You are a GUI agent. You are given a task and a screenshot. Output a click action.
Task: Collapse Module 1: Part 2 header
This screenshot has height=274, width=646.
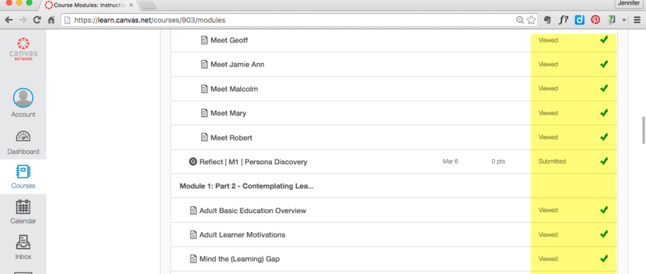[247, 186]
